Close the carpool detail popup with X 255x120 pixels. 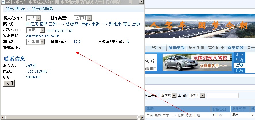pyautogui.click(x=141, y=2)
